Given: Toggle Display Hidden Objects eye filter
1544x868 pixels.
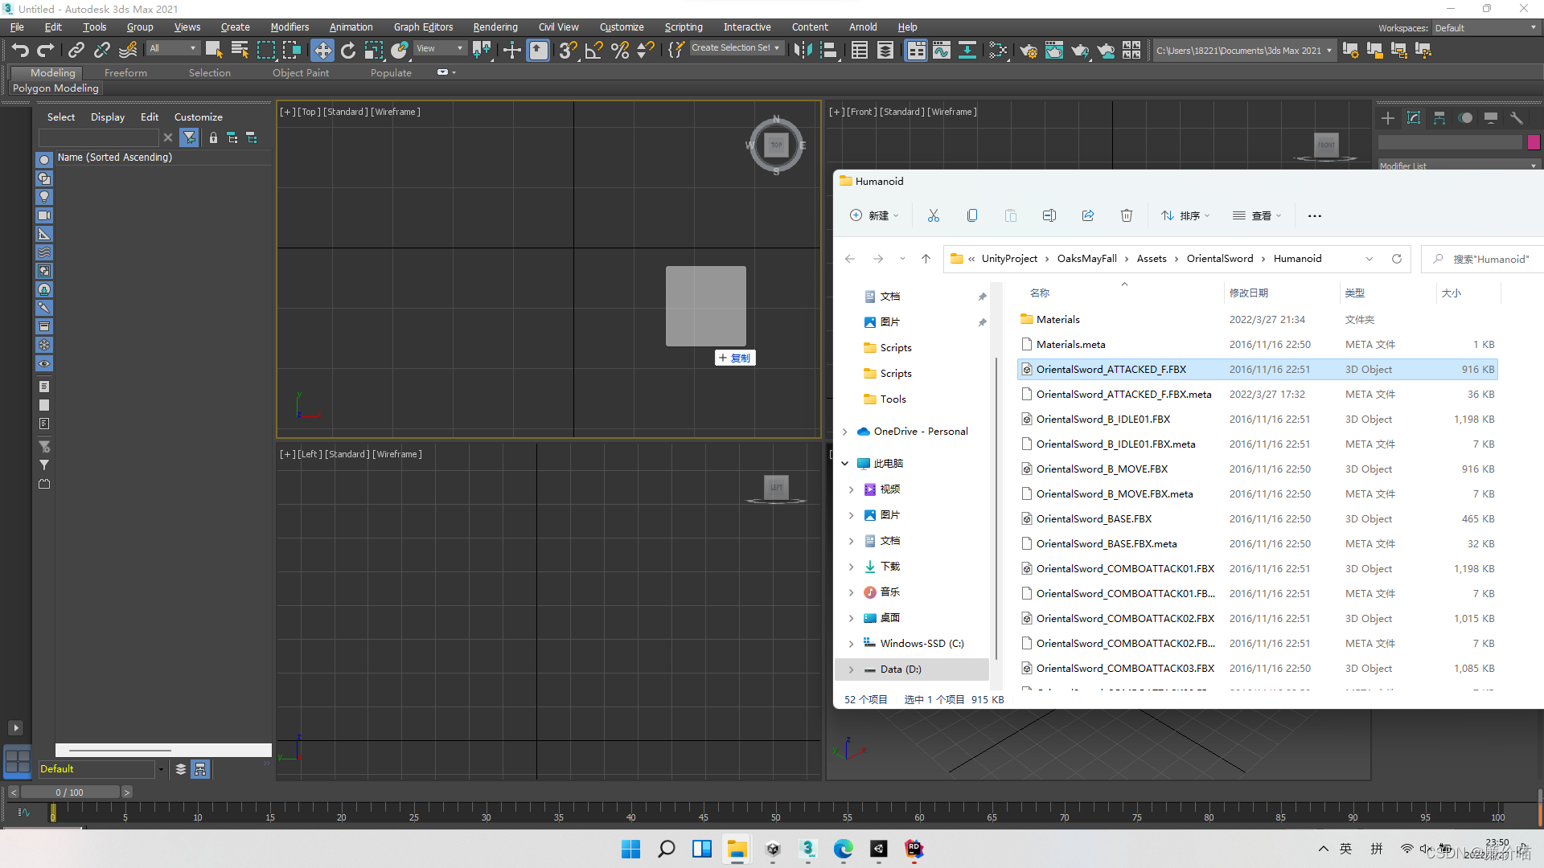Looking at the screenshot, I should pyautogui.click(x=44, y=364).
